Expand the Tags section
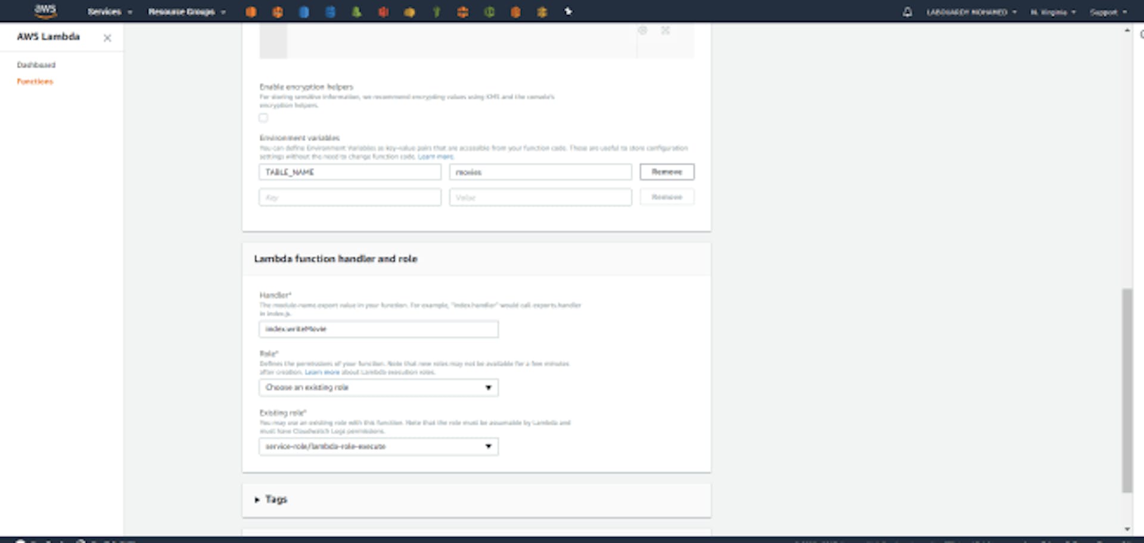 click(271, 499)
